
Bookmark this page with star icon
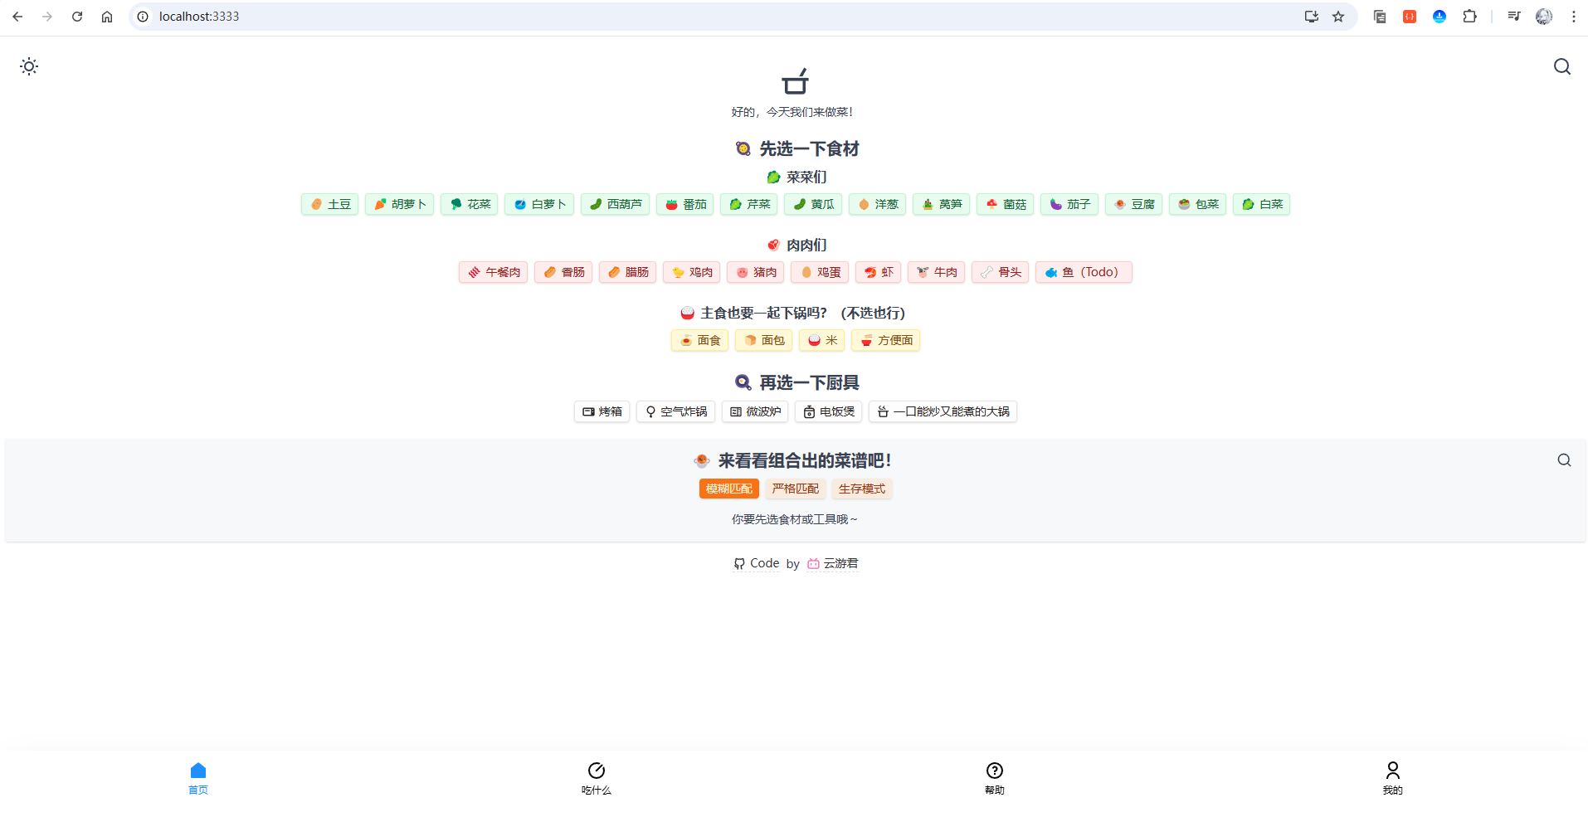pos(1337,17)
